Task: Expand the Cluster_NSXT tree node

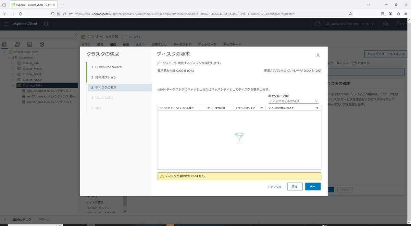Action: coord(13,74)
